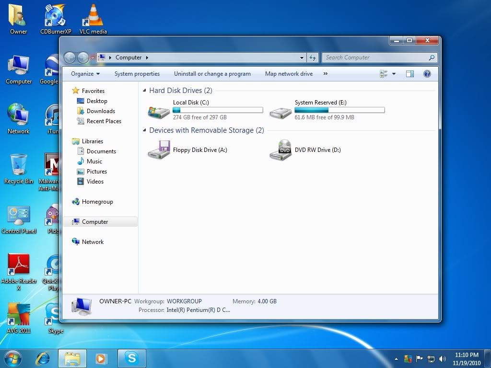Select the Recycle Bin icon
491x368 pixels.
click(x=18, y=169)
